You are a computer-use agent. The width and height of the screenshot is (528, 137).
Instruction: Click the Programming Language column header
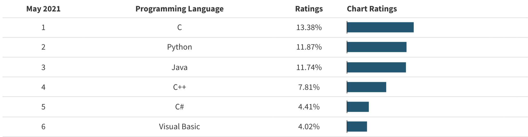(x=179, y=9)
